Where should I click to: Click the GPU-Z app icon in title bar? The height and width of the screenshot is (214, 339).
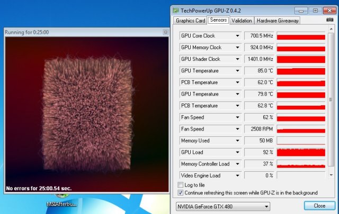[176, 11]
